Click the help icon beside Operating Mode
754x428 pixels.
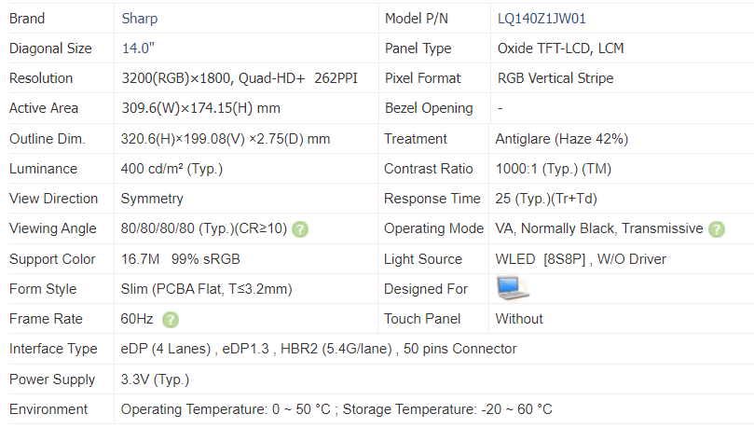[717, 229]
